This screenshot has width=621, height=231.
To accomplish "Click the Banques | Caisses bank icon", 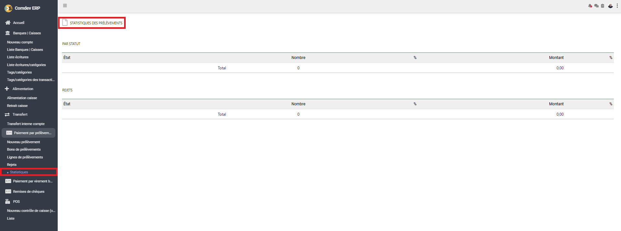I will coord(8,33).
